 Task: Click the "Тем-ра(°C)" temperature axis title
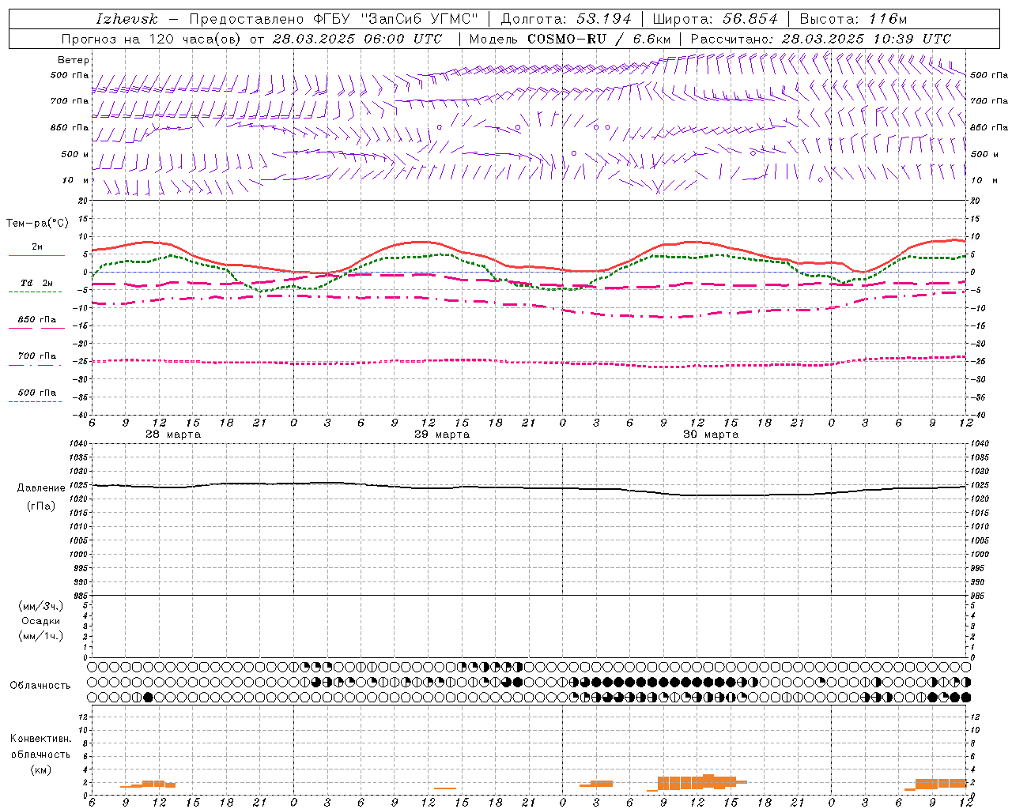tap(37, 224)
